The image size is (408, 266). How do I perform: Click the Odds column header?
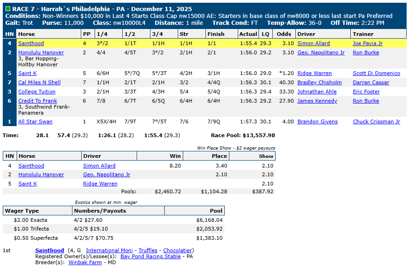point(284,34)
